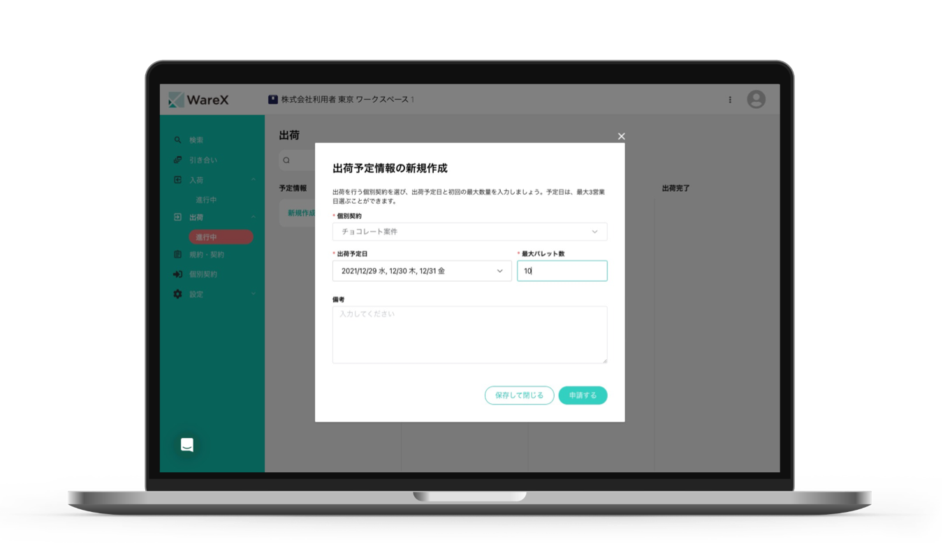Click the 申請する submit button
Screen dimensions: 943x544
tap(583, 395)
